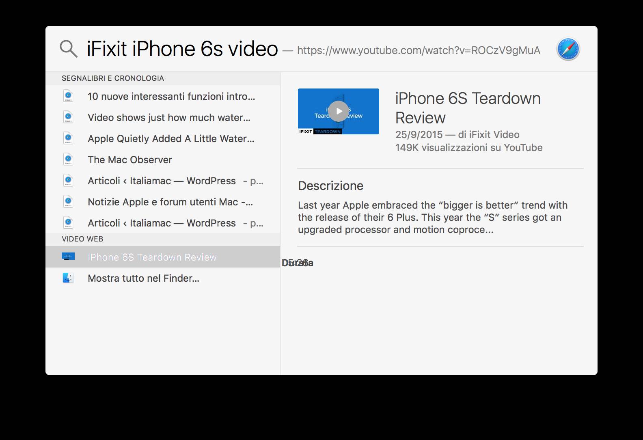
Task: Choose 'Mostra tutto nel Finder…'
Action: [163, 278]
